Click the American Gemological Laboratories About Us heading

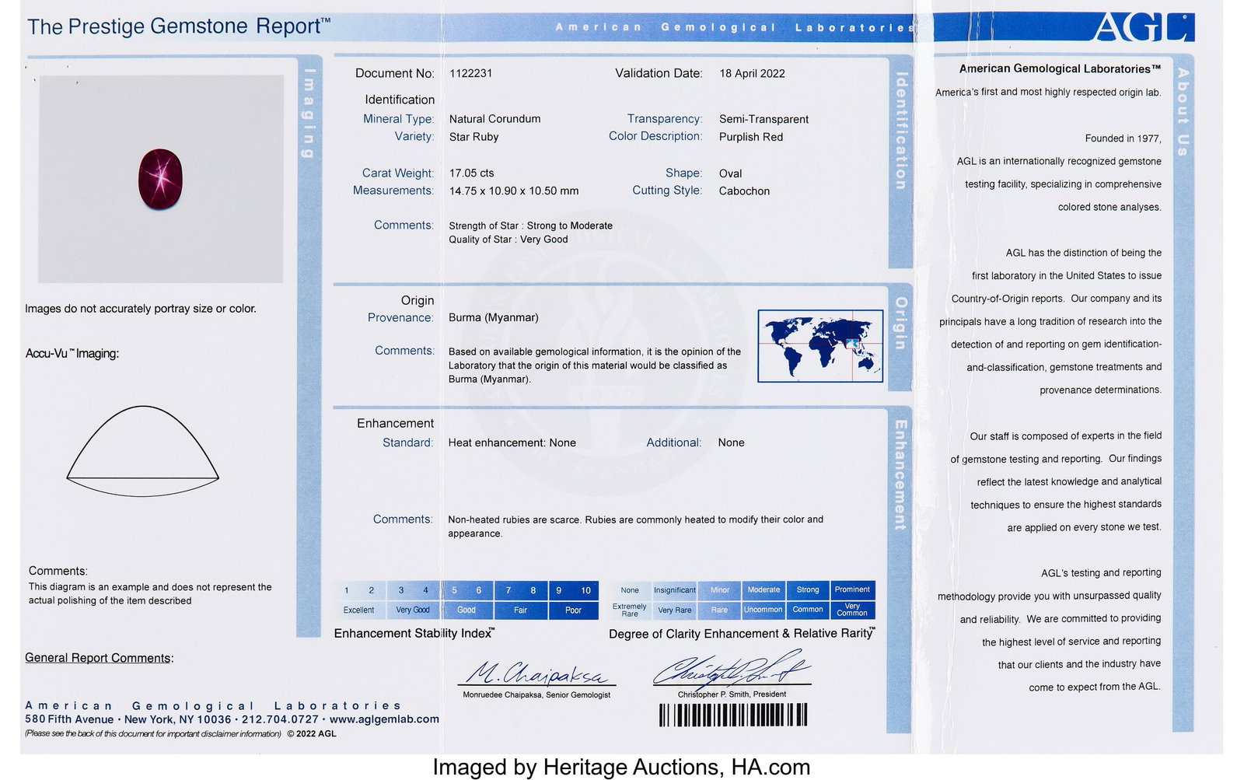tap(1060, 68)
